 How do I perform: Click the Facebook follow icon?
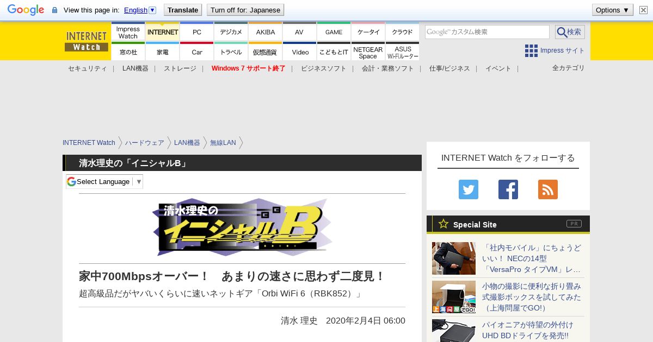(x=508, y=189)
